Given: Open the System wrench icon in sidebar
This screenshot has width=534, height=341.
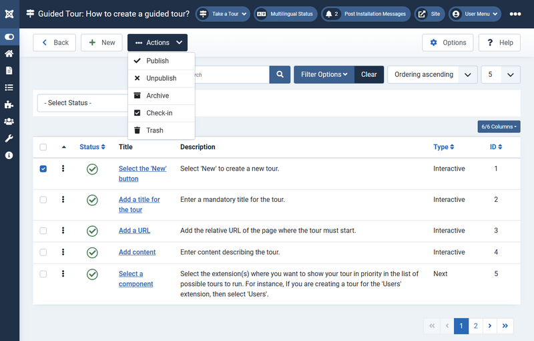Looking at the screenshot, I should pyautogui.click(x=9, y=138).
